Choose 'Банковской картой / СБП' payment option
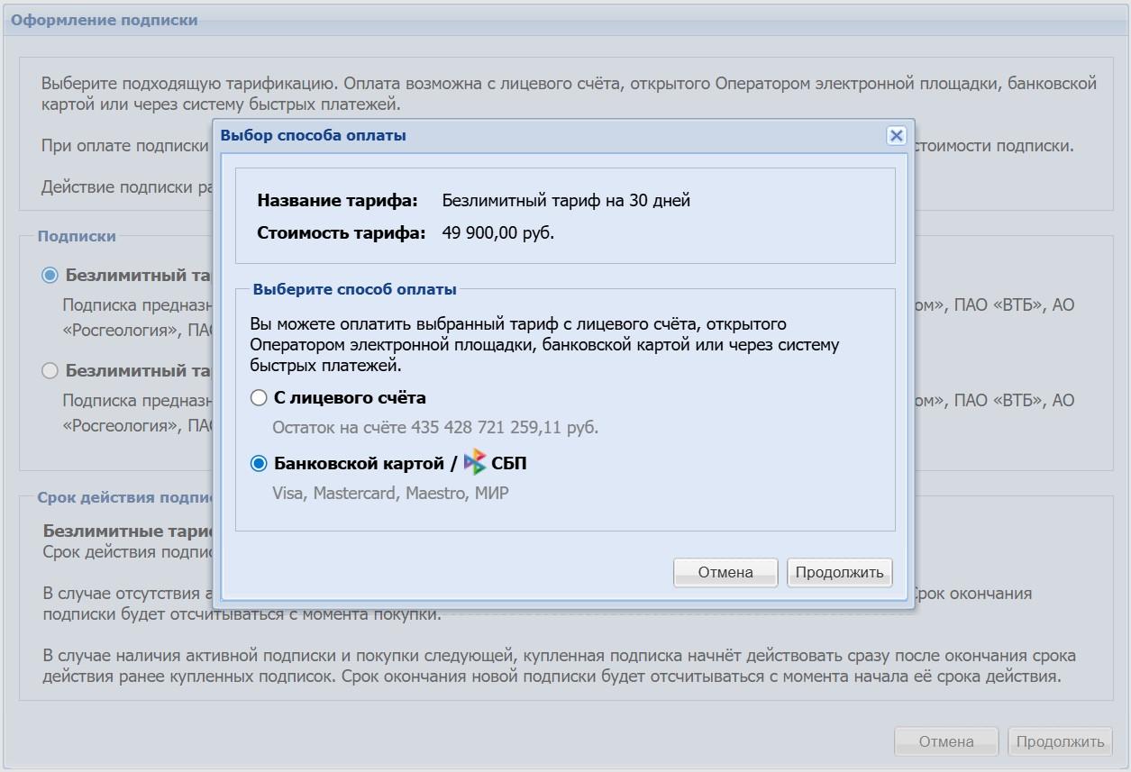Viewport: 1131px width, 772px height. (260, 463)
